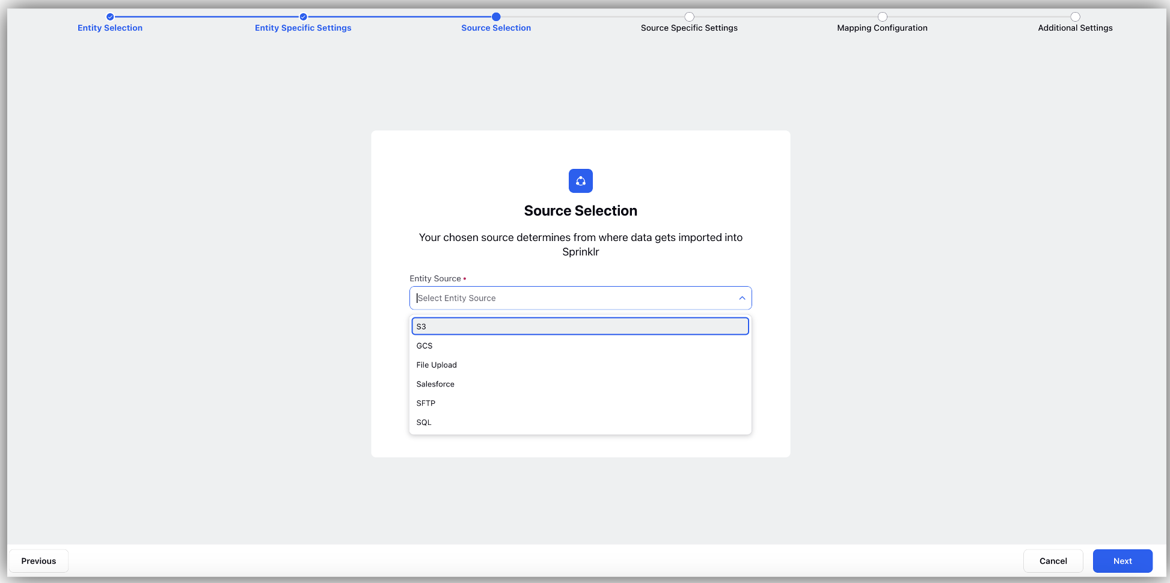Click the Source Selection step label
Screen dimensions: 1170x583
[496, 28]
